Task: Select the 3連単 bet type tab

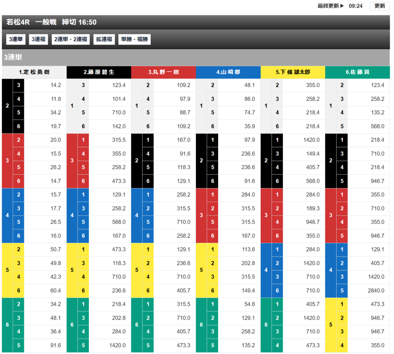Action: [x=16, y=39]
